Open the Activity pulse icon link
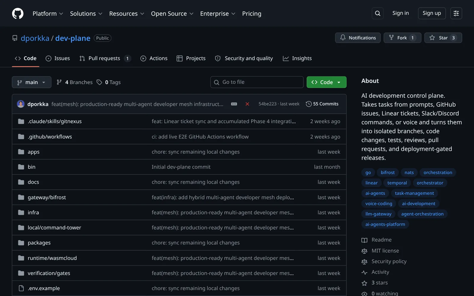474x296 pixels. 364,272
